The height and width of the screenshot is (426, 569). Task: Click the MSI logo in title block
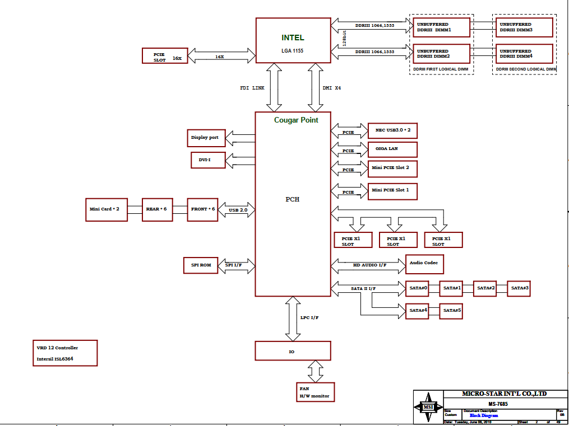[x=428, y=407]
